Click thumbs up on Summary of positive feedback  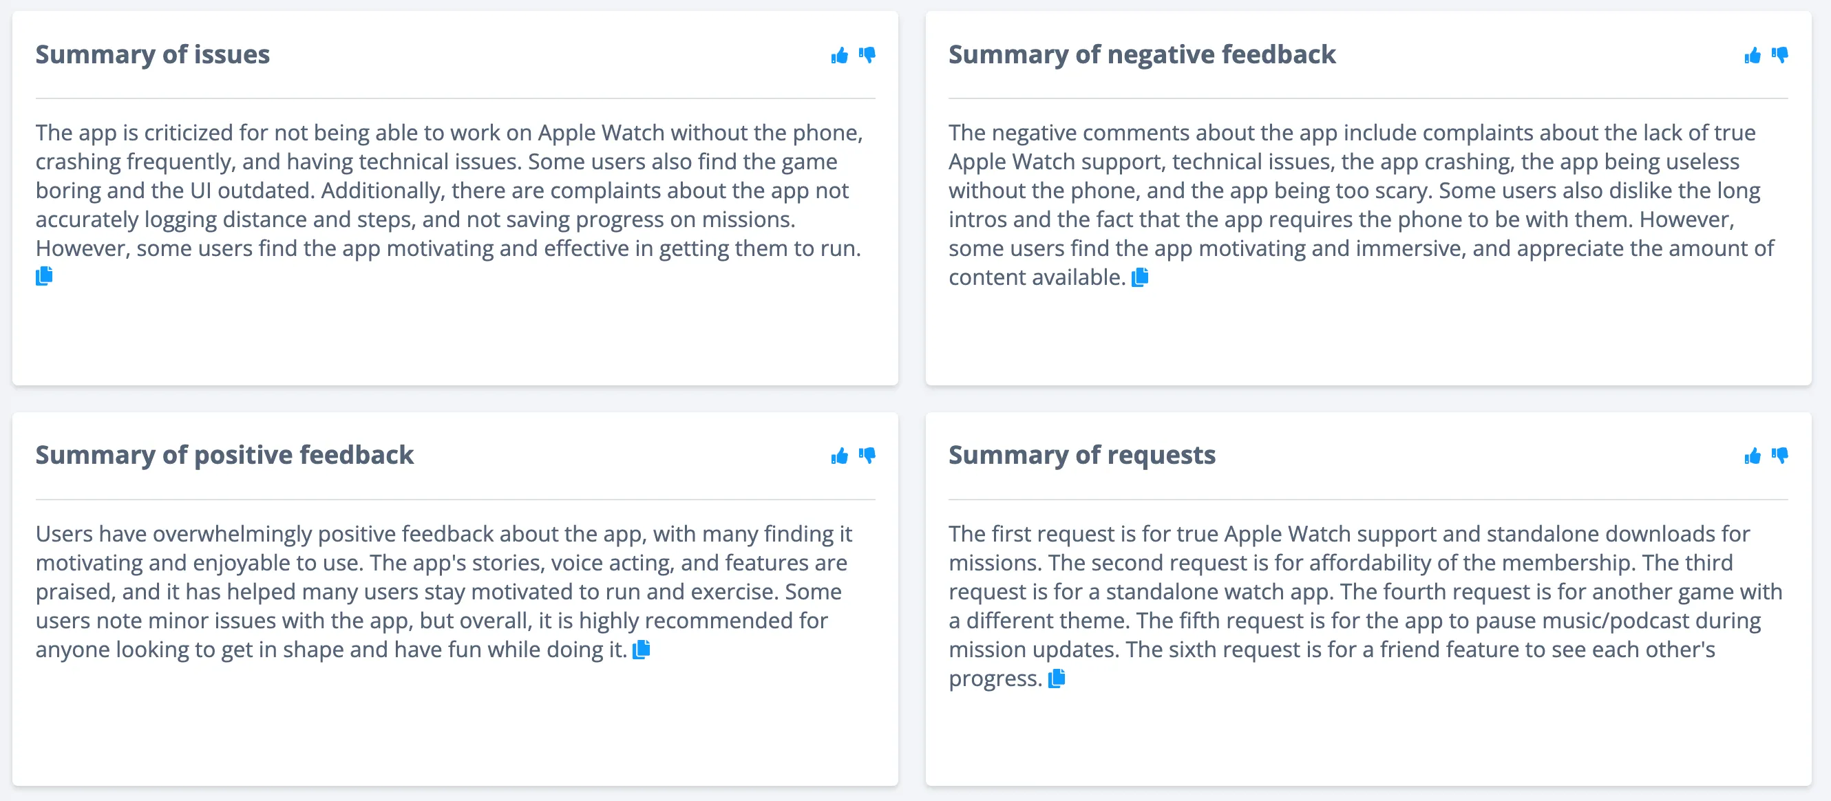coord(838,456)
